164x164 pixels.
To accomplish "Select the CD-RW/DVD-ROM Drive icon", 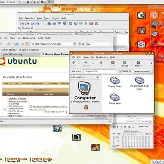I will (139, 80).
